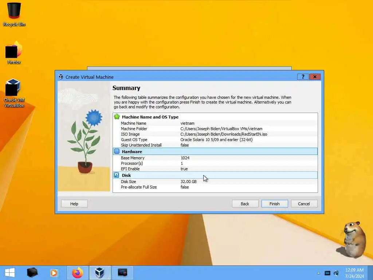
Task: Click the network monitor tray icon
Action: coord(327,273)
